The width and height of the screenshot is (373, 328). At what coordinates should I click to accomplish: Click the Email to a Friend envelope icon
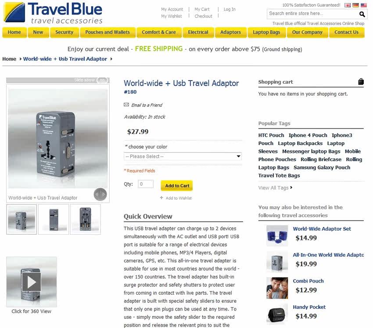126,105
